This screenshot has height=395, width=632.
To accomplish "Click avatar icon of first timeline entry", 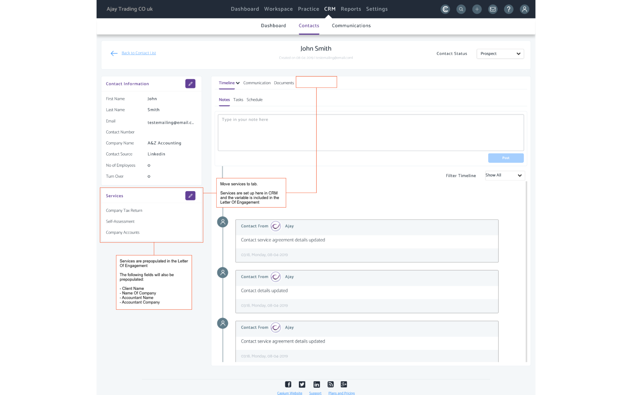I will tap(223, 222).
